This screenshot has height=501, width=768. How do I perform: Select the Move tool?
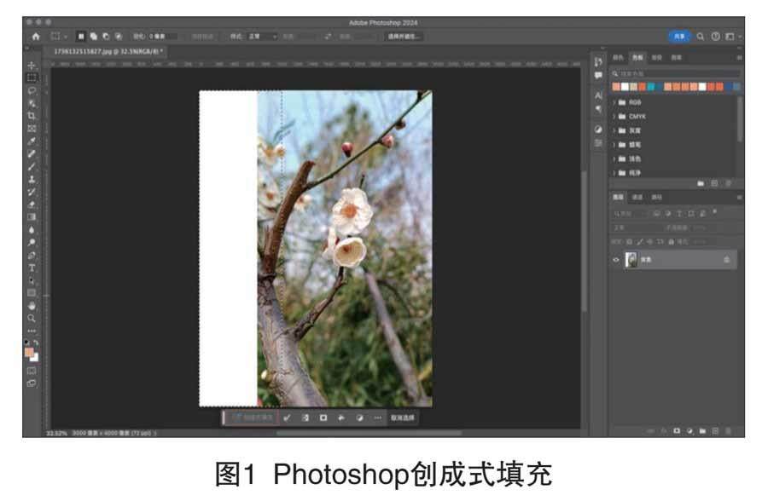tap(32, 65)
